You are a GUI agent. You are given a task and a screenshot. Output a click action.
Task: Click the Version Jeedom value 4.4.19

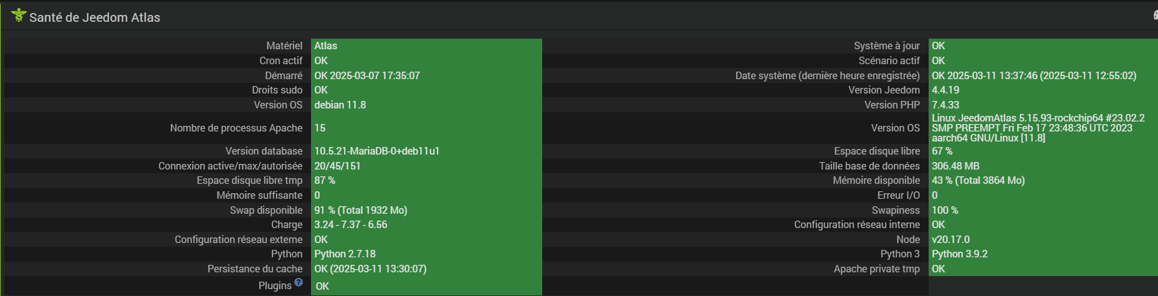click(945, 90)
